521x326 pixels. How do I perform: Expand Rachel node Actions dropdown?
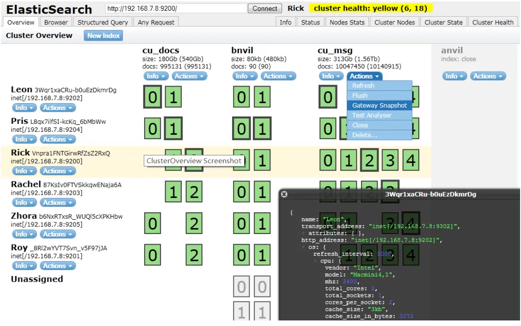point(58,203)
